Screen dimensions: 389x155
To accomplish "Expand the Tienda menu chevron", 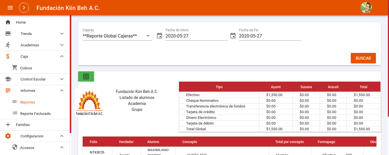I will coord(62,34).
